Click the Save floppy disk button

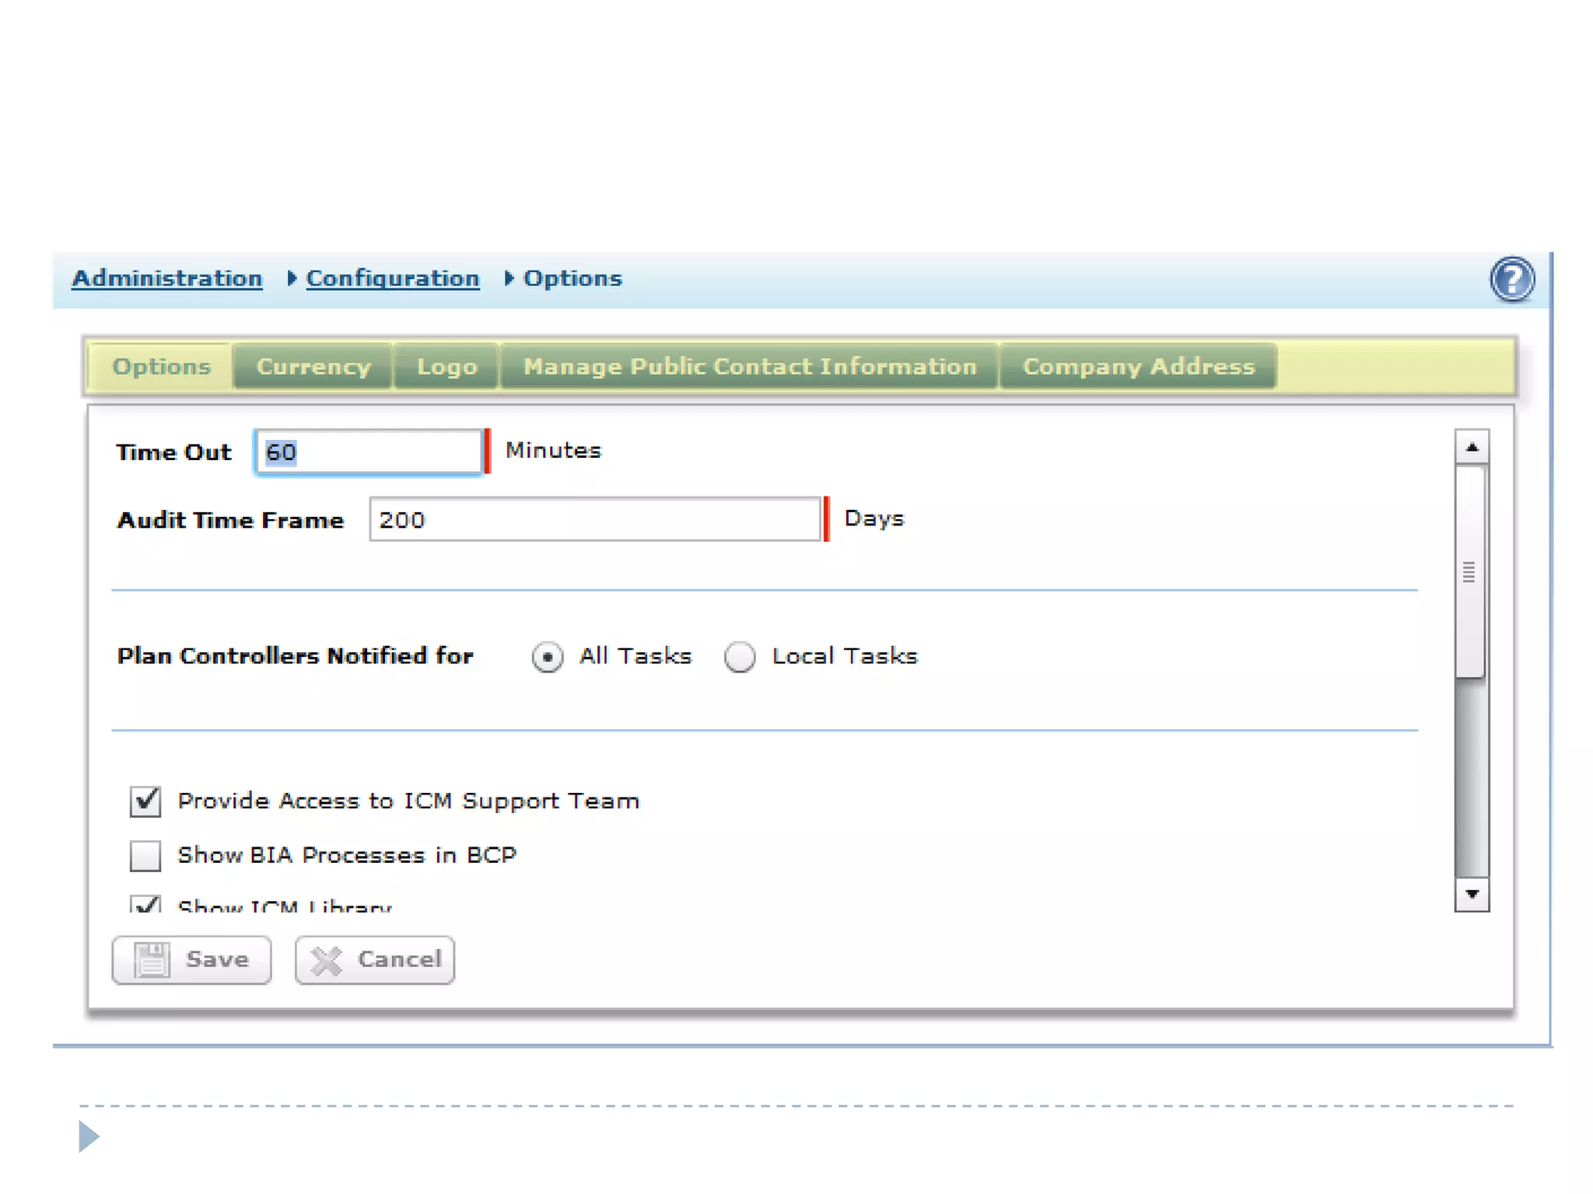[191, 960]
